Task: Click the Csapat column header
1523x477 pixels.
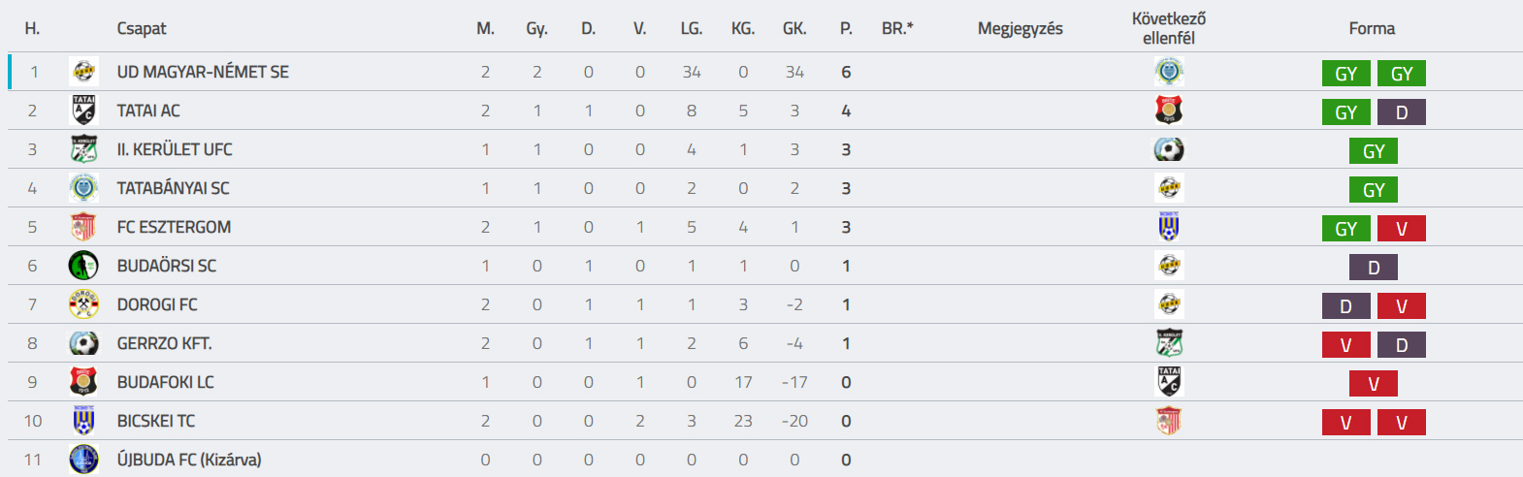Action: pos(142,28)
